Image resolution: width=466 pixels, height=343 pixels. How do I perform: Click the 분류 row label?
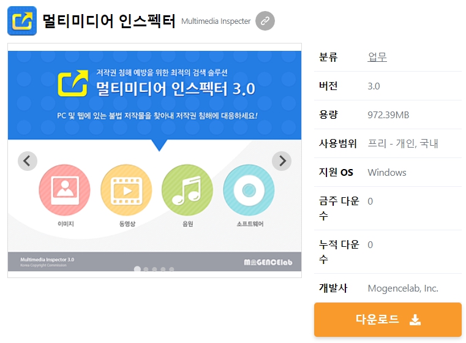[x=328, y=57]
